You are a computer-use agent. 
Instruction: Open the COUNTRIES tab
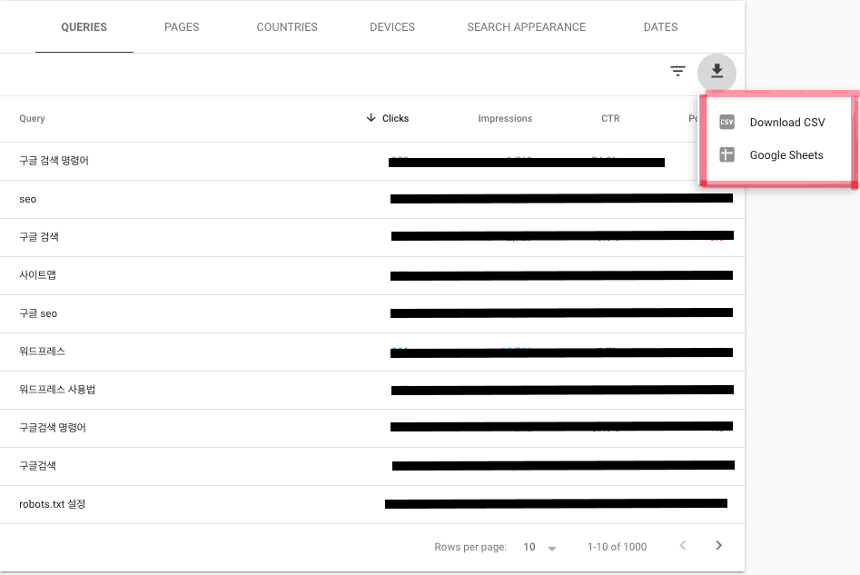point(286,26)
